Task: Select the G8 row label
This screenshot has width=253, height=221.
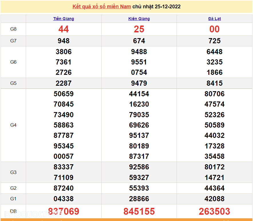Action: point(13,29)
